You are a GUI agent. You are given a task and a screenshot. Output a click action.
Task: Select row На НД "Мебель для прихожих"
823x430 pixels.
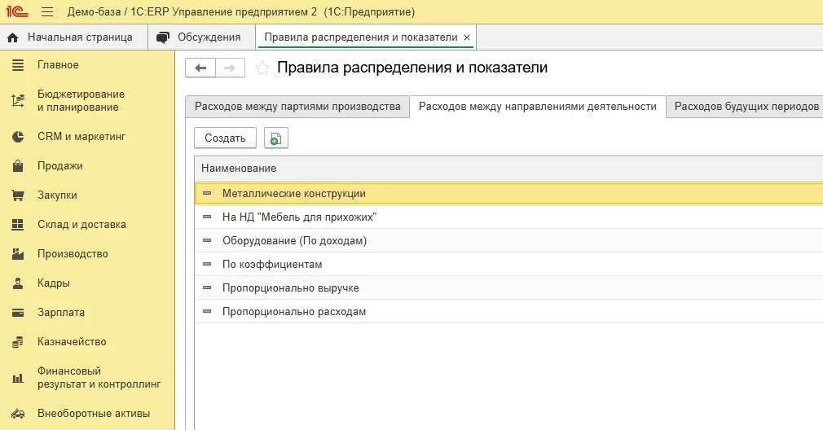coord(508,217)
